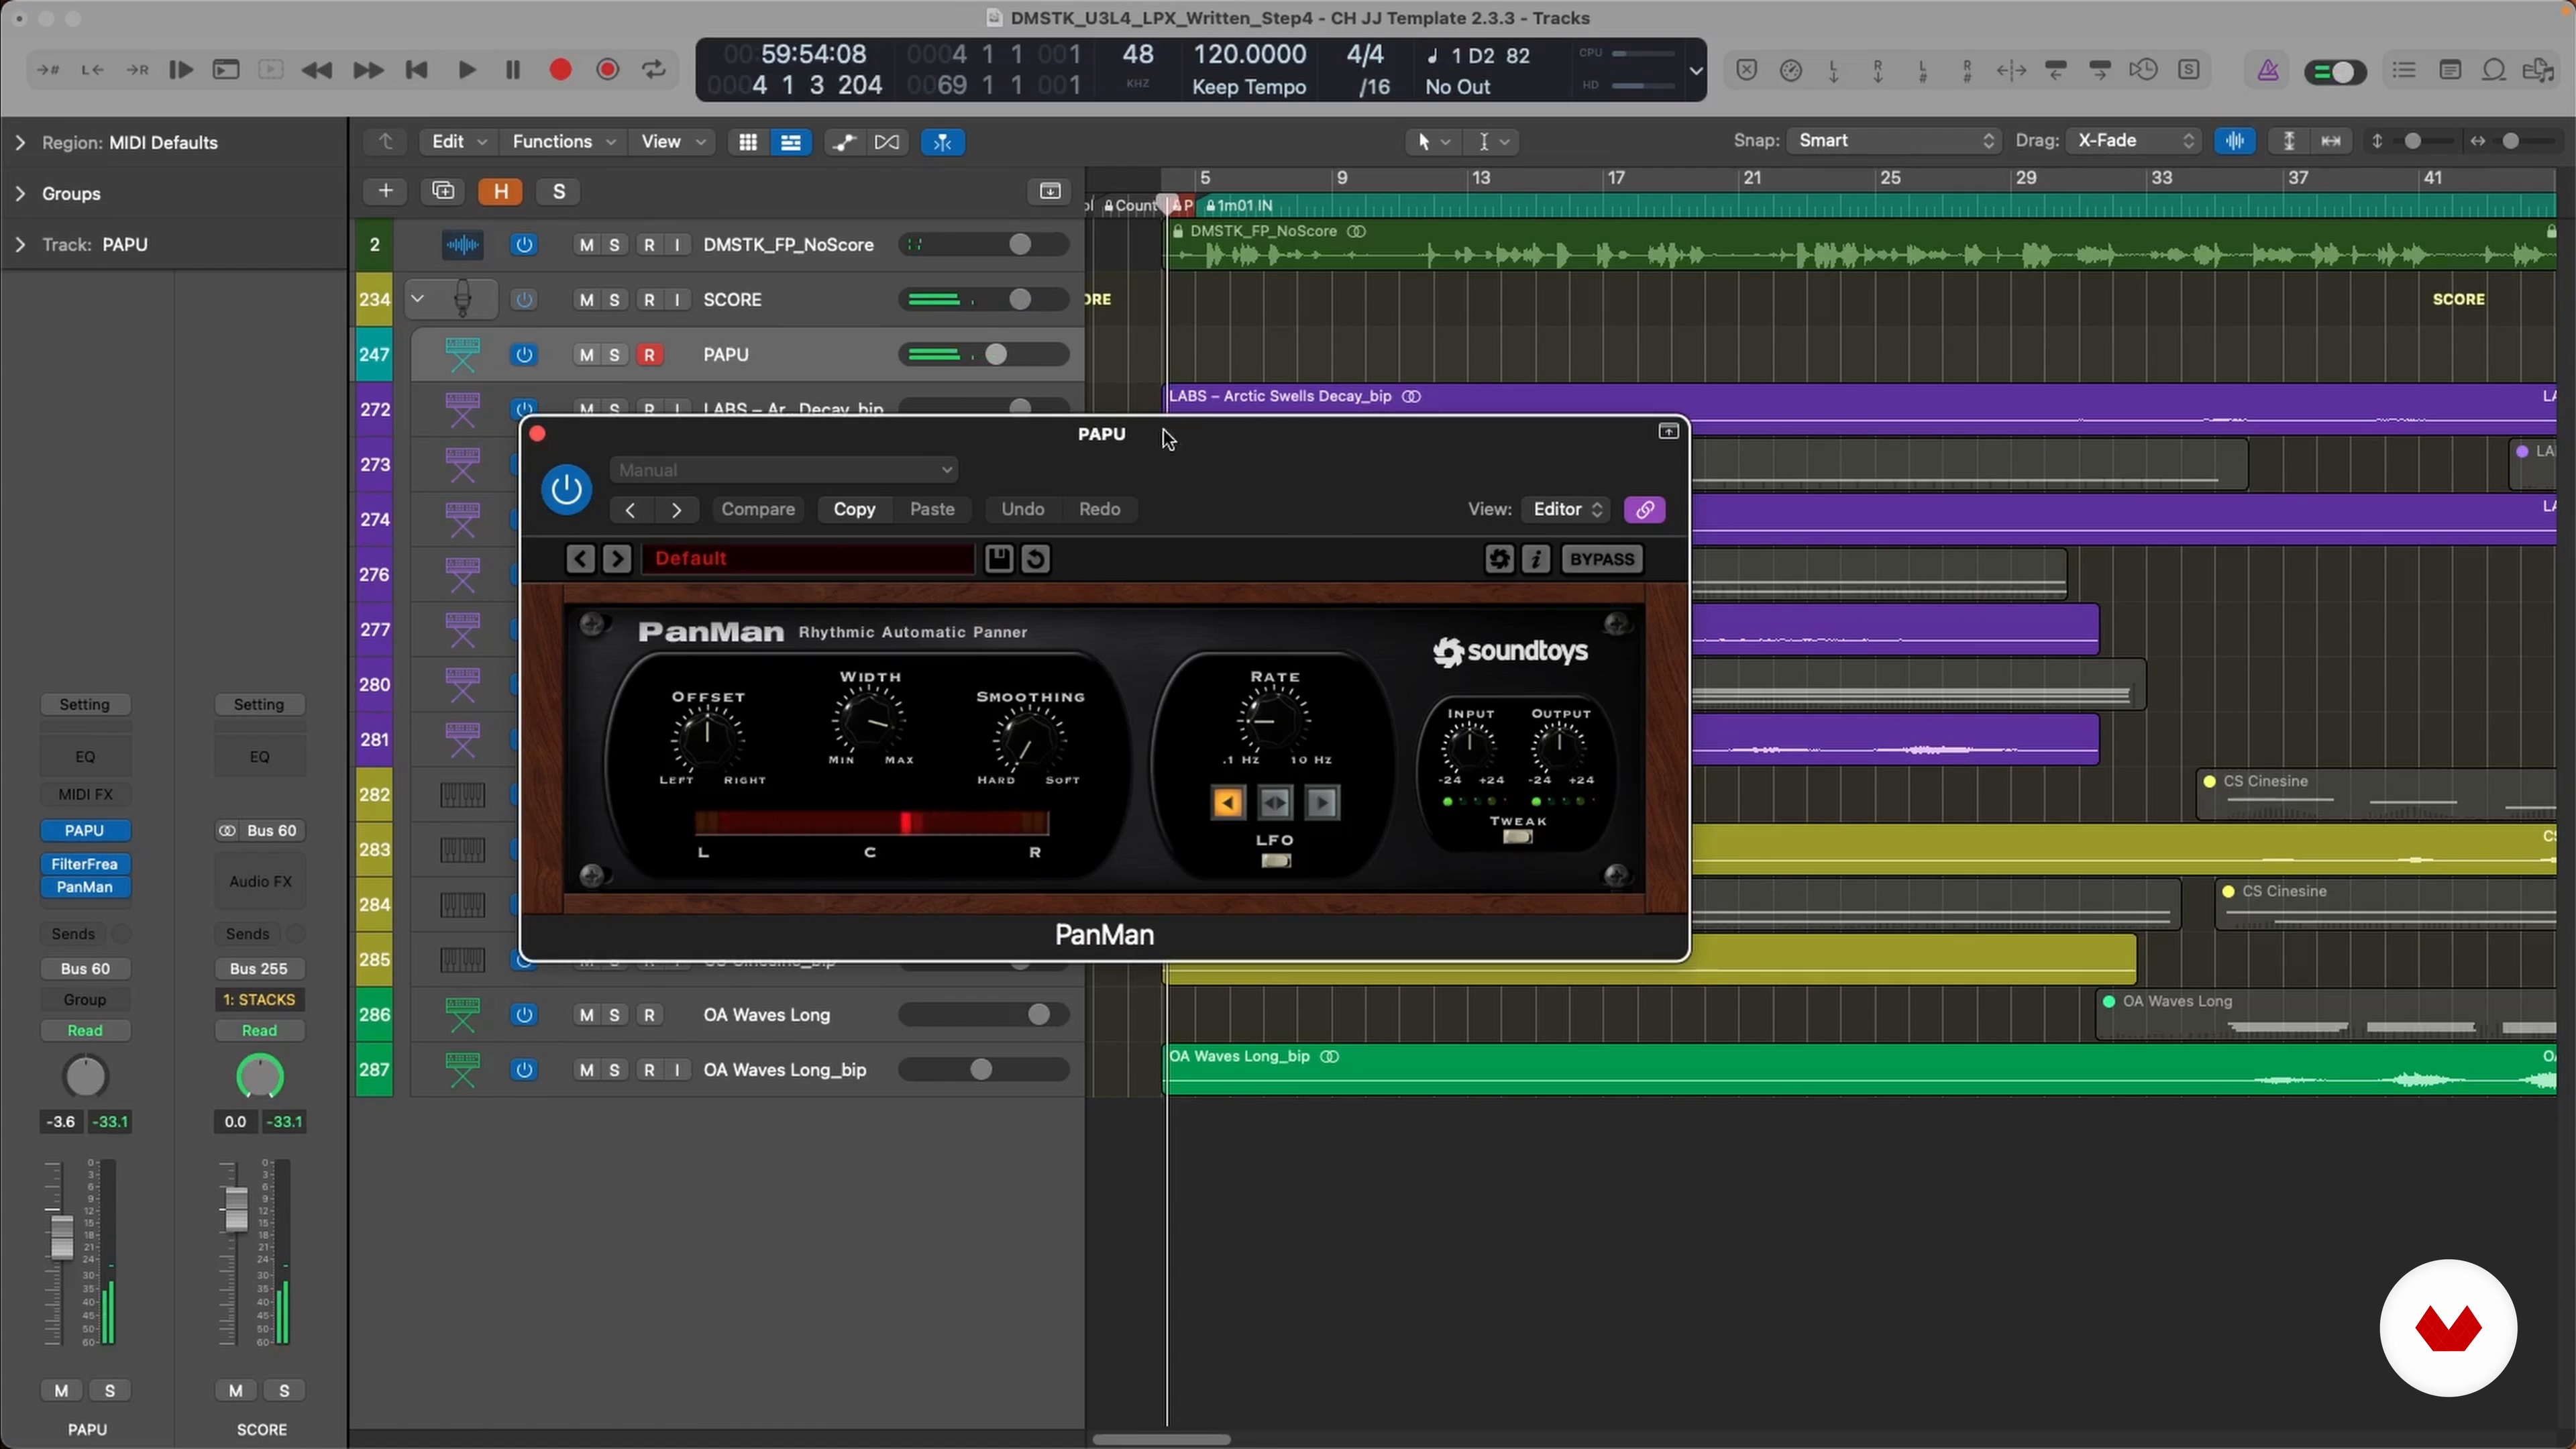Open the pointer tool dropdown
This screenshot has width=2576, height=1449.
pyautogui.click(x=1434, y=142)
